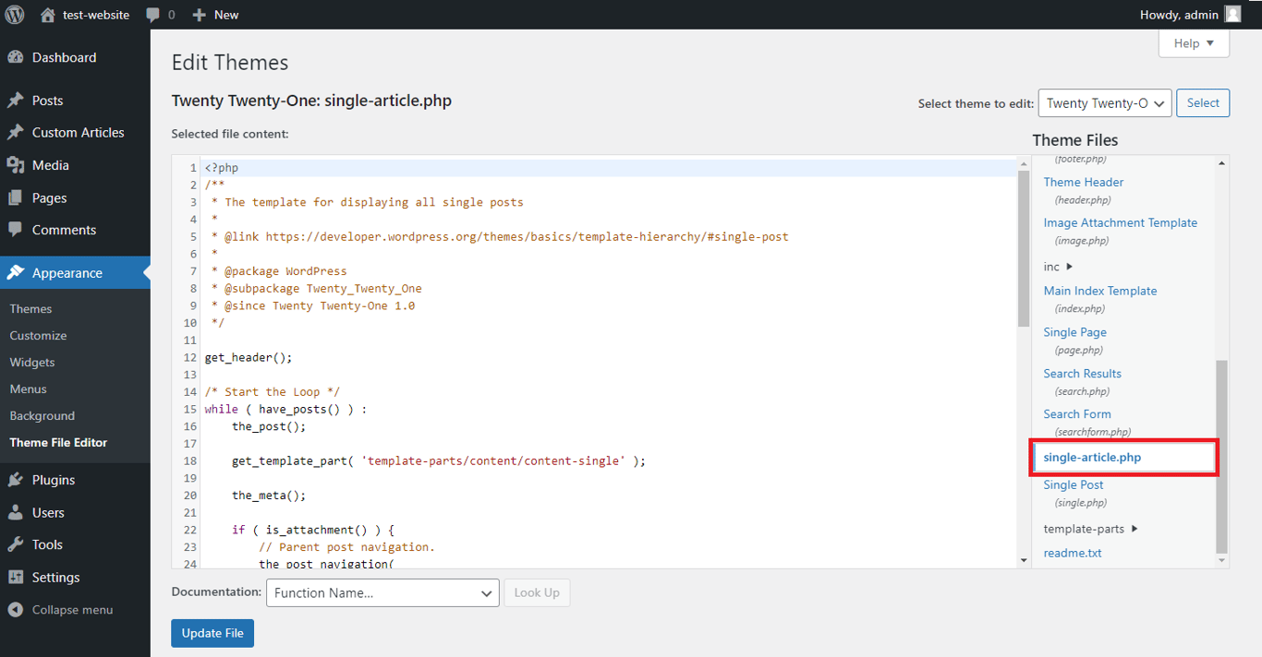Open the Select theme to edit dropdown
Screen dimensions: 1262x657
tap(1104, 102)
